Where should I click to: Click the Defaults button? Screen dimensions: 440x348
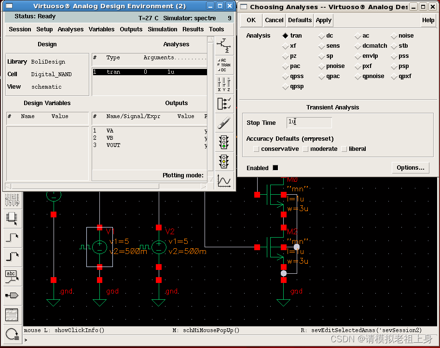click(x=300, y=20)
